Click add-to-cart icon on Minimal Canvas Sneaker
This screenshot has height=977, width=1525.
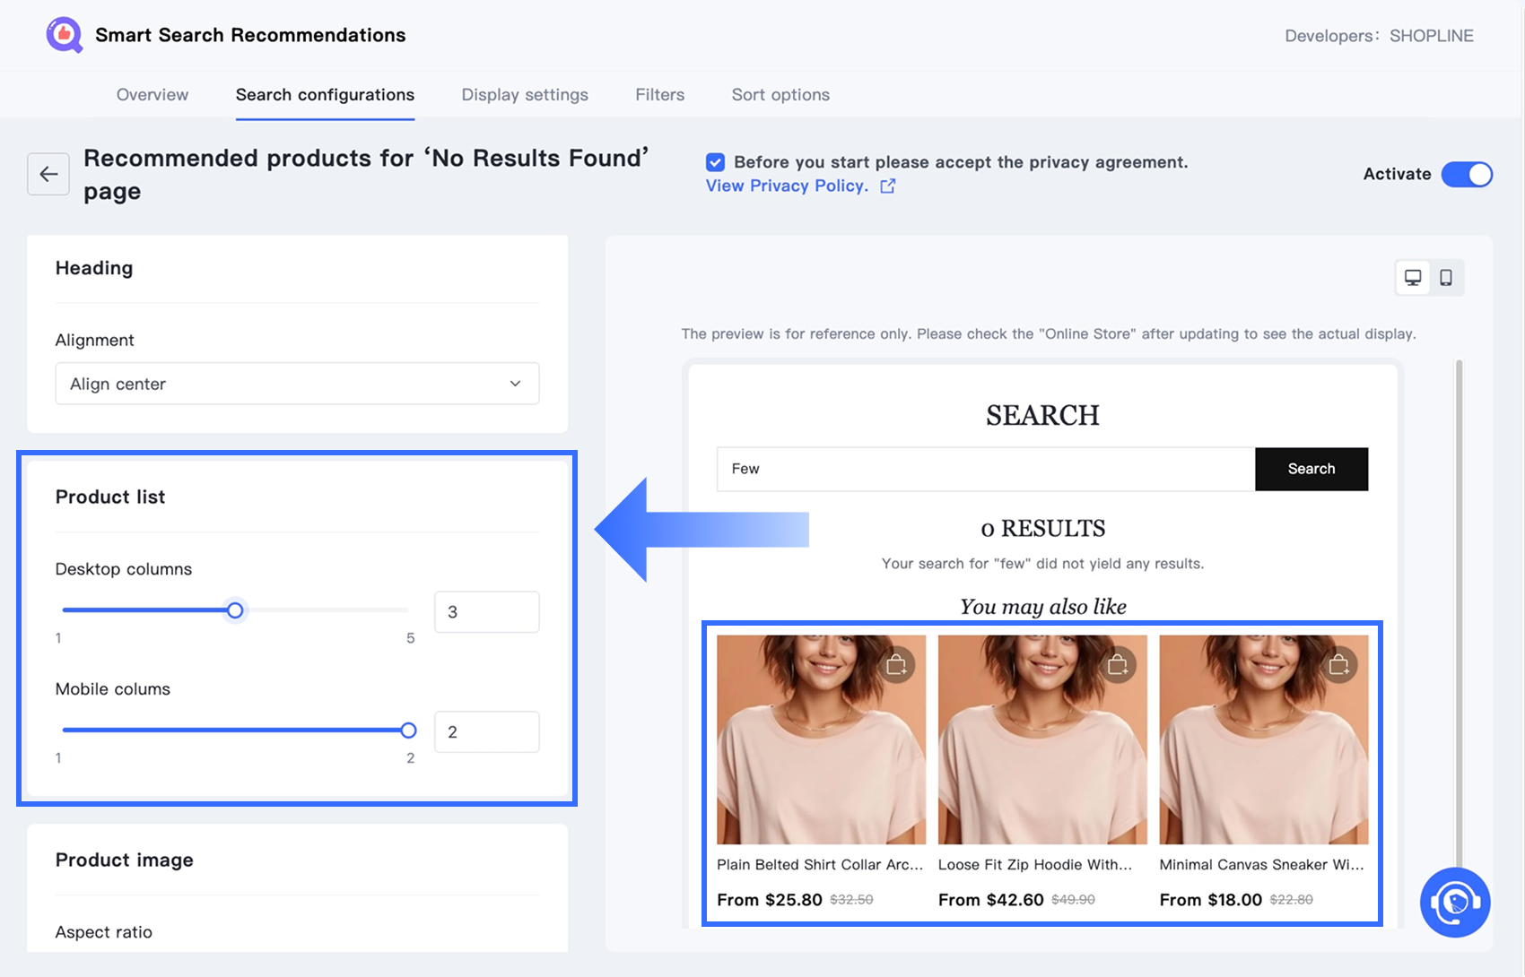1339,665
